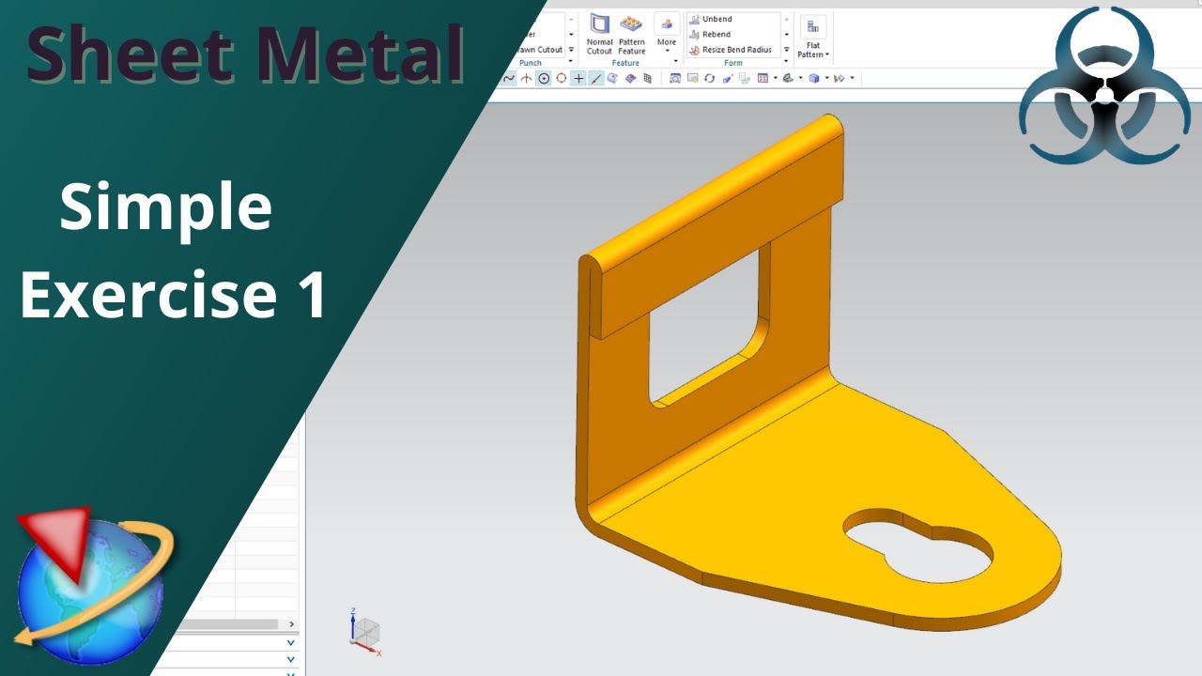Click the orient view grid icon
Screen dimensions: 1202x676
click(762, 78)
